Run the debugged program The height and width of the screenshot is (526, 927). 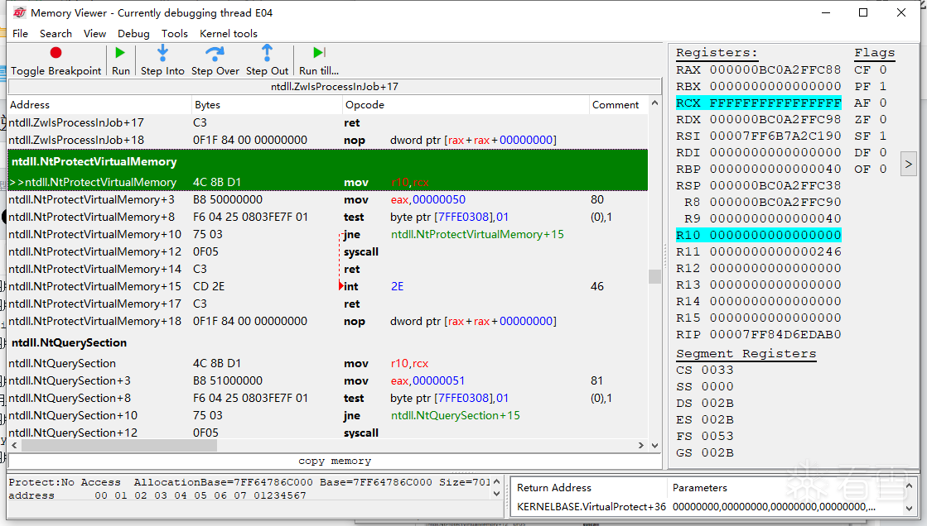tap(121, 61)
